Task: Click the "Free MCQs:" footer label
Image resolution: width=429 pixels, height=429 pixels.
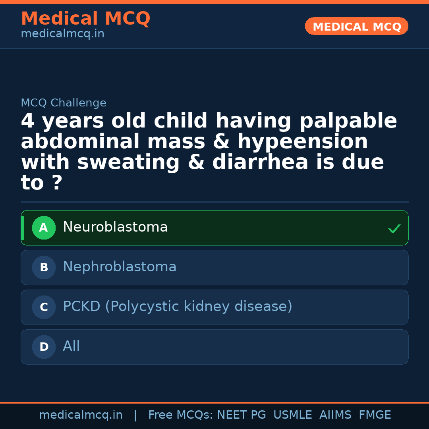Action: 181,415
